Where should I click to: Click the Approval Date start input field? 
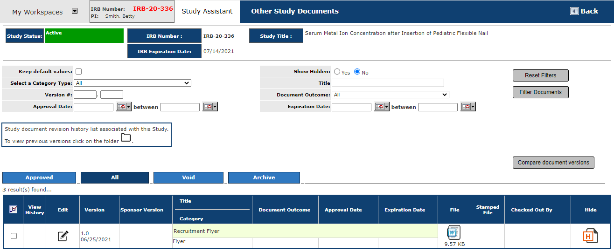click(93, 107)
